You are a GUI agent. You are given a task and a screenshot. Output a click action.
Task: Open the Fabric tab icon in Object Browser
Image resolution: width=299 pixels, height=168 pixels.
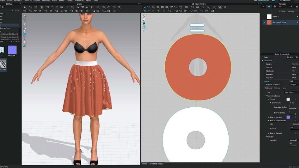269,7
